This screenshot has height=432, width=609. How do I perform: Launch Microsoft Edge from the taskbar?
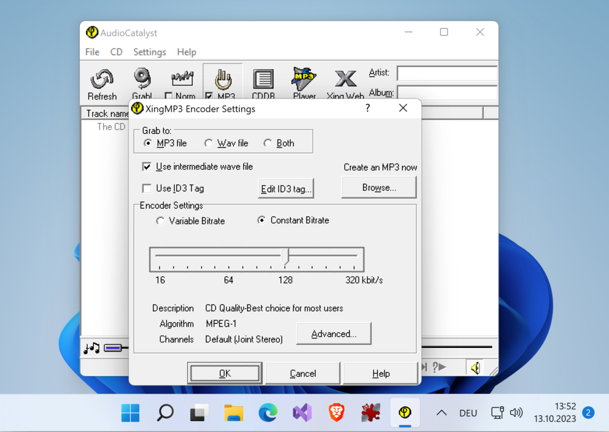coord(268,412)
